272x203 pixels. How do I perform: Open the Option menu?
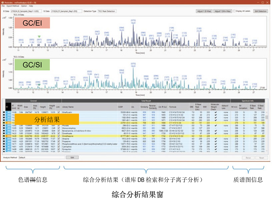click(x=24, y=6)
